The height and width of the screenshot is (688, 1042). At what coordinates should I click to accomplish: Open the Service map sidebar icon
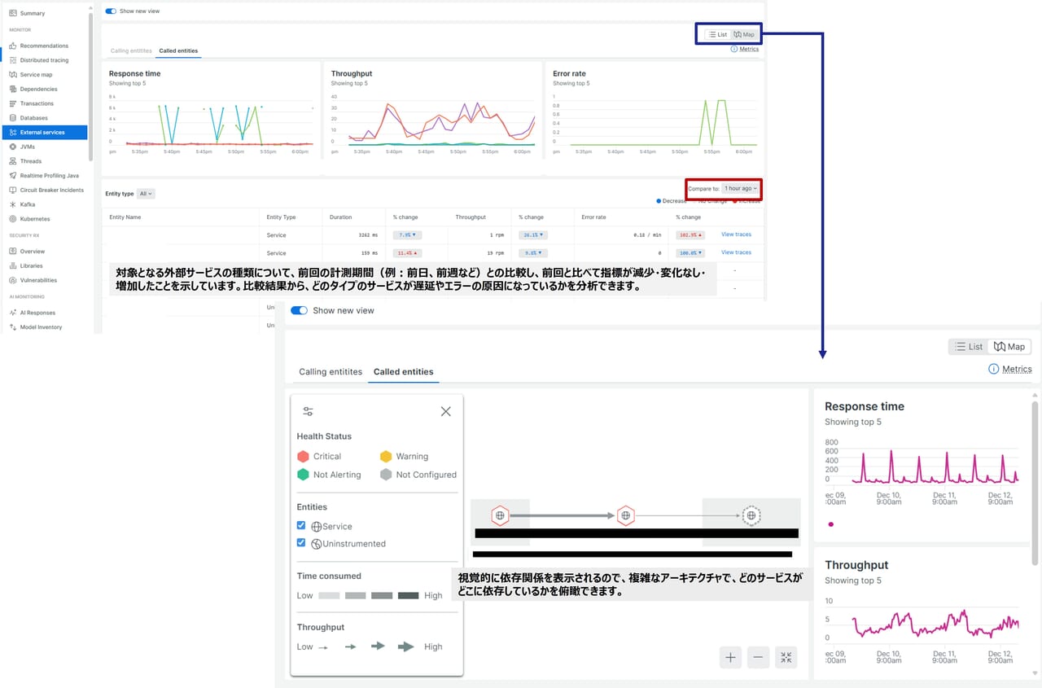pos(13,75)
